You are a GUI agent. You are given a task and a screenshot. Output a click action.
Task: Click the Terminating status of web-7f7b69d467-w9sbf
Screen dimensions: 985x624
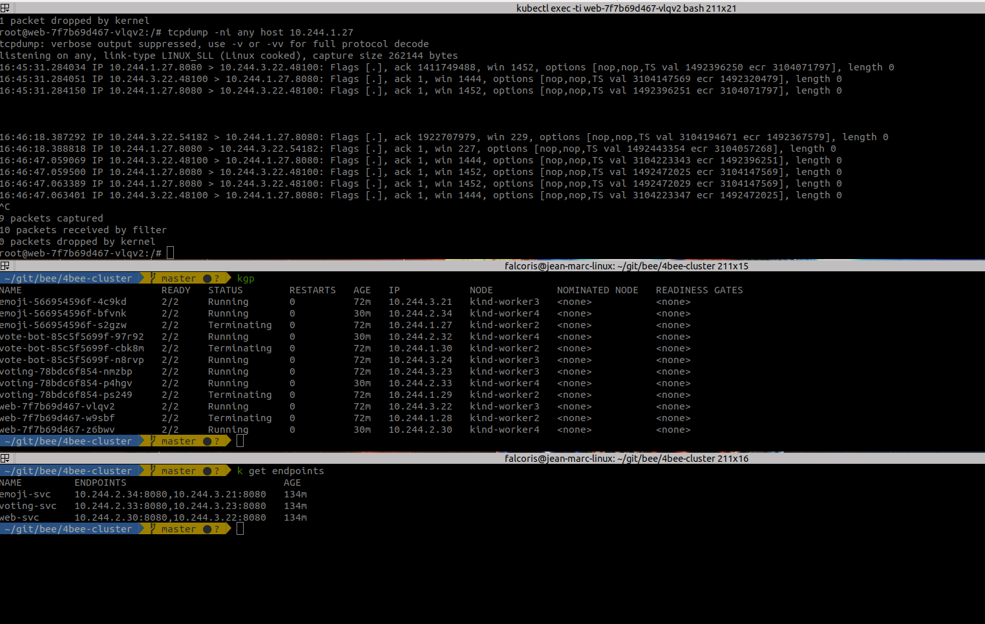pos(240,418)
